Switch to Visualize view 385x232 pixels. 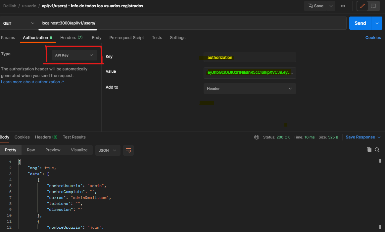[79, 150]
